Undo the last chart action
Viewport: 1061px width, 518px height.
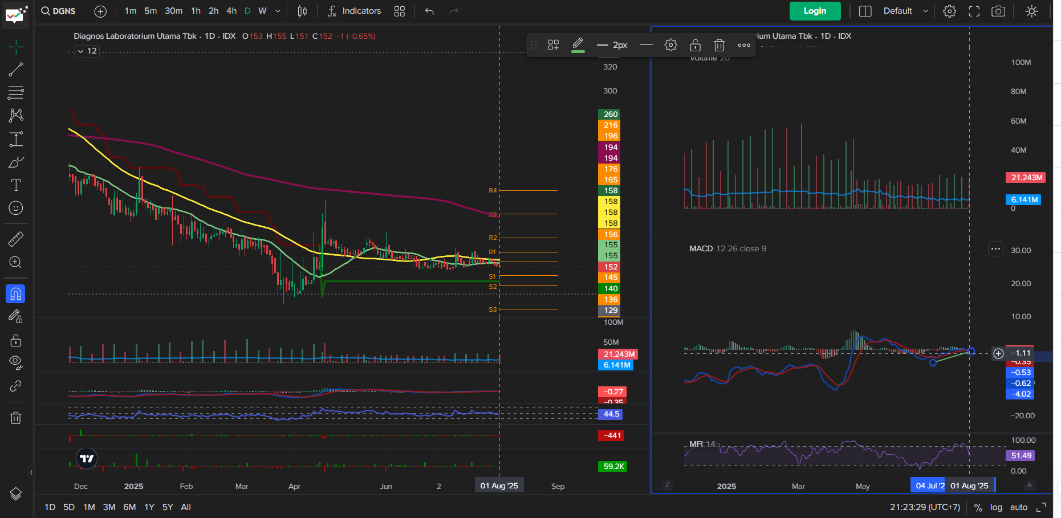[429, 11]
